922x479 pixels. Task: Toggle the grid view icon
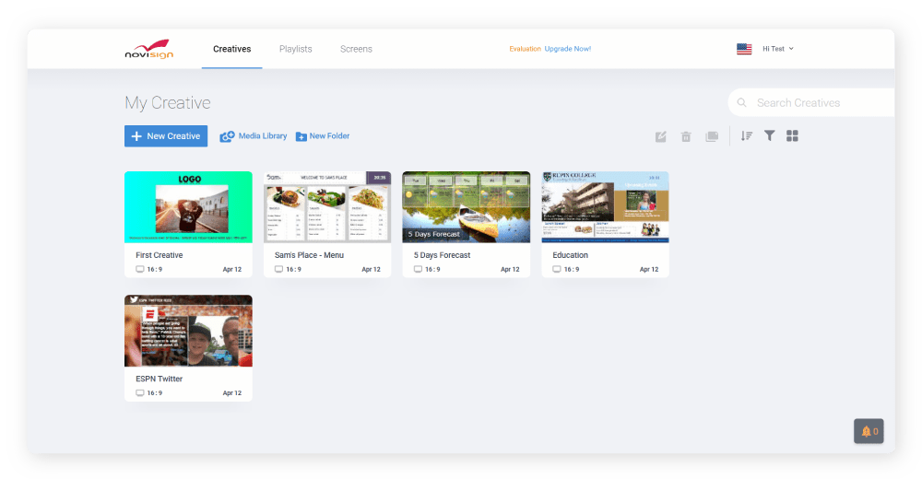(792, 136)
